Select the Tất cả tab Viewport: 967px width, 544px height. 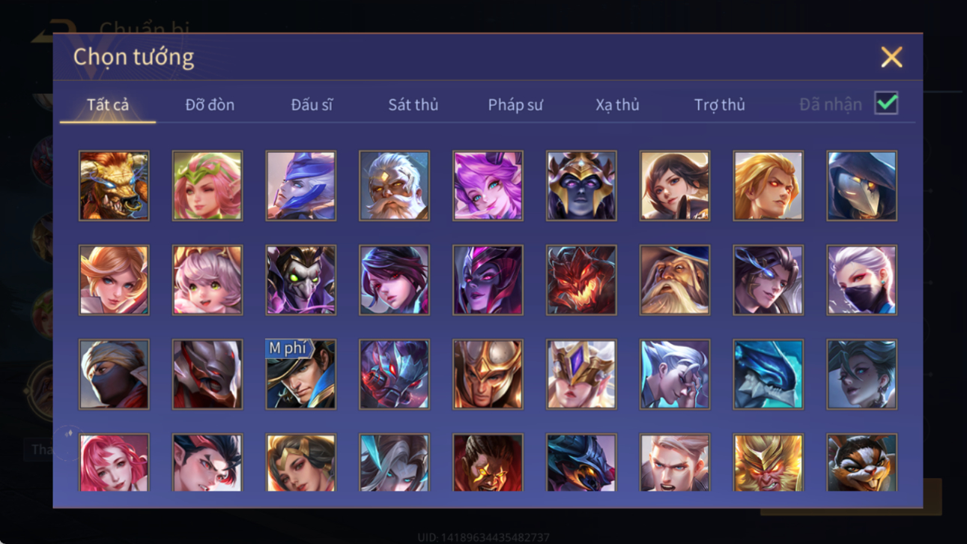click(x=108, y=105)
